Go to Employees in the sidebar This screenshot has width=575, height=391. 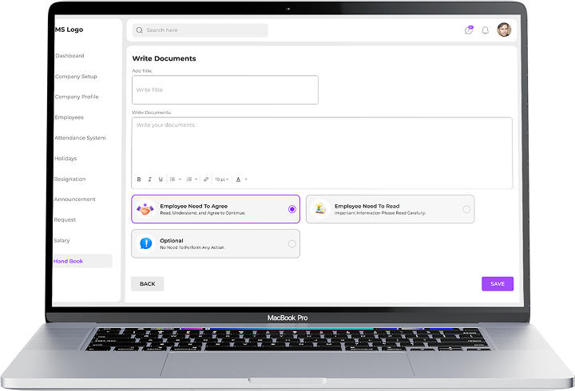[69, 117]
